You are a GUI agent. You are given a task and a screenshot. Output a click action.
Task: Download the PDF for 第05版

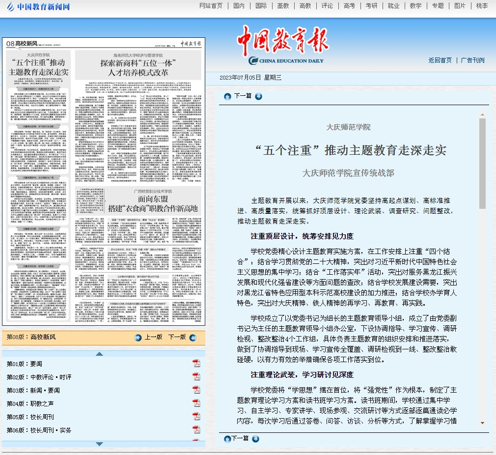[x=196, y=416]
